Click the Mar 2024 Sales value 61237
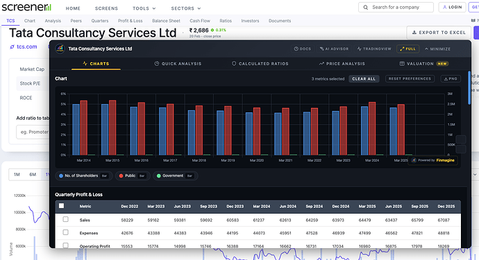Image resolution: width=479 pixels, height=260 pixels. [x=259, y=220]
